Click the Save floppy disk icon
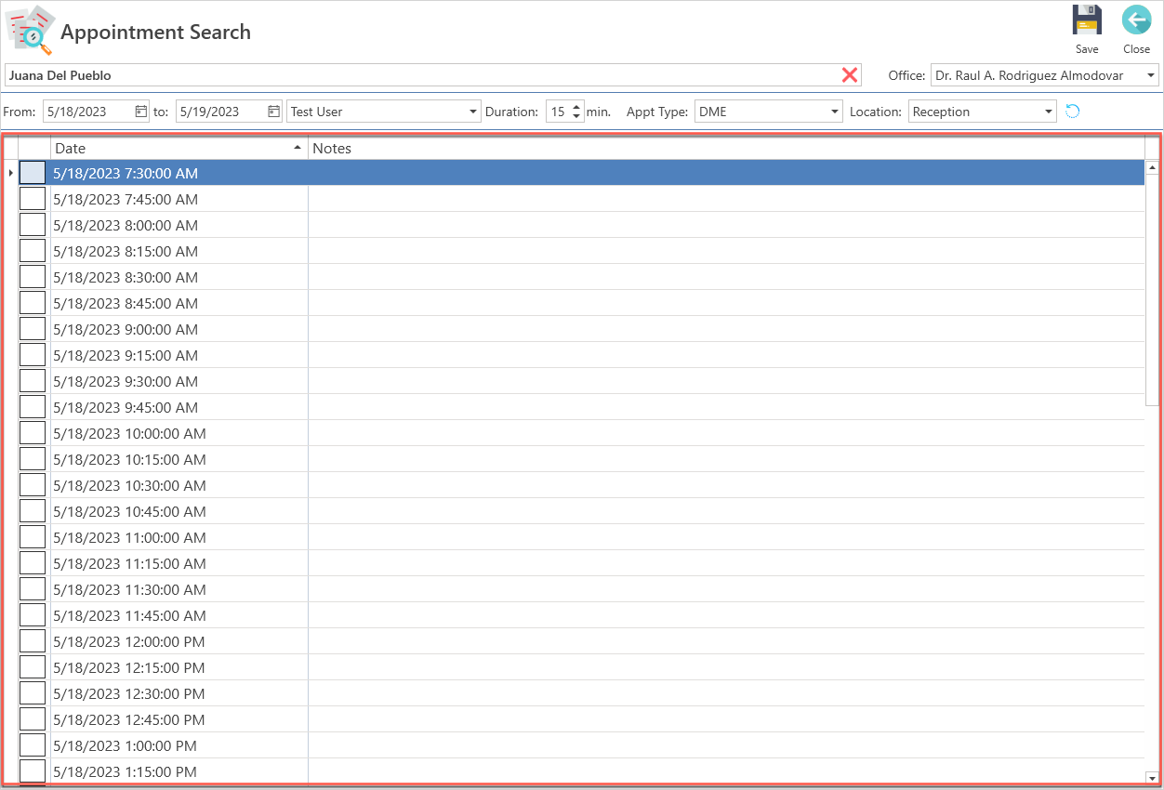This screenshot has height=790, width=1164. tap(1087, 20)
